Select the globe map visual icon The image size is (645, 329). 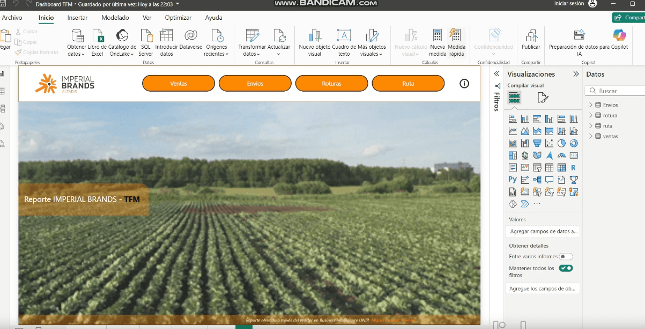tap(524, 155)
